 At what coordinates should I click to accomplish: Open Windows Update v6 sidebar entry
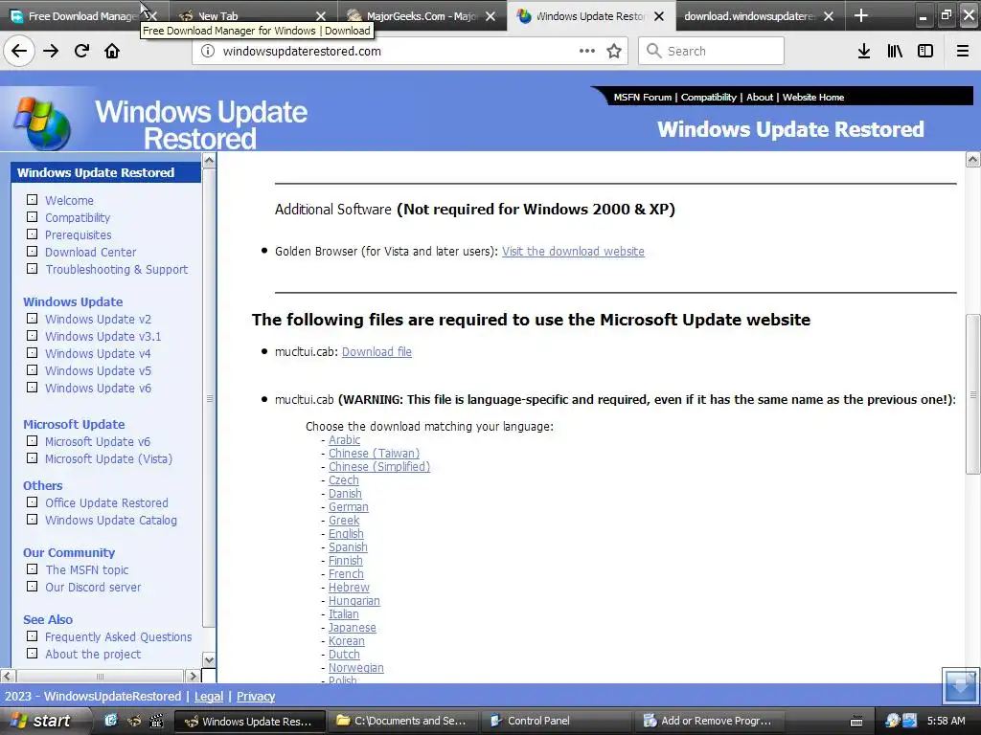(x=99, y=389)
